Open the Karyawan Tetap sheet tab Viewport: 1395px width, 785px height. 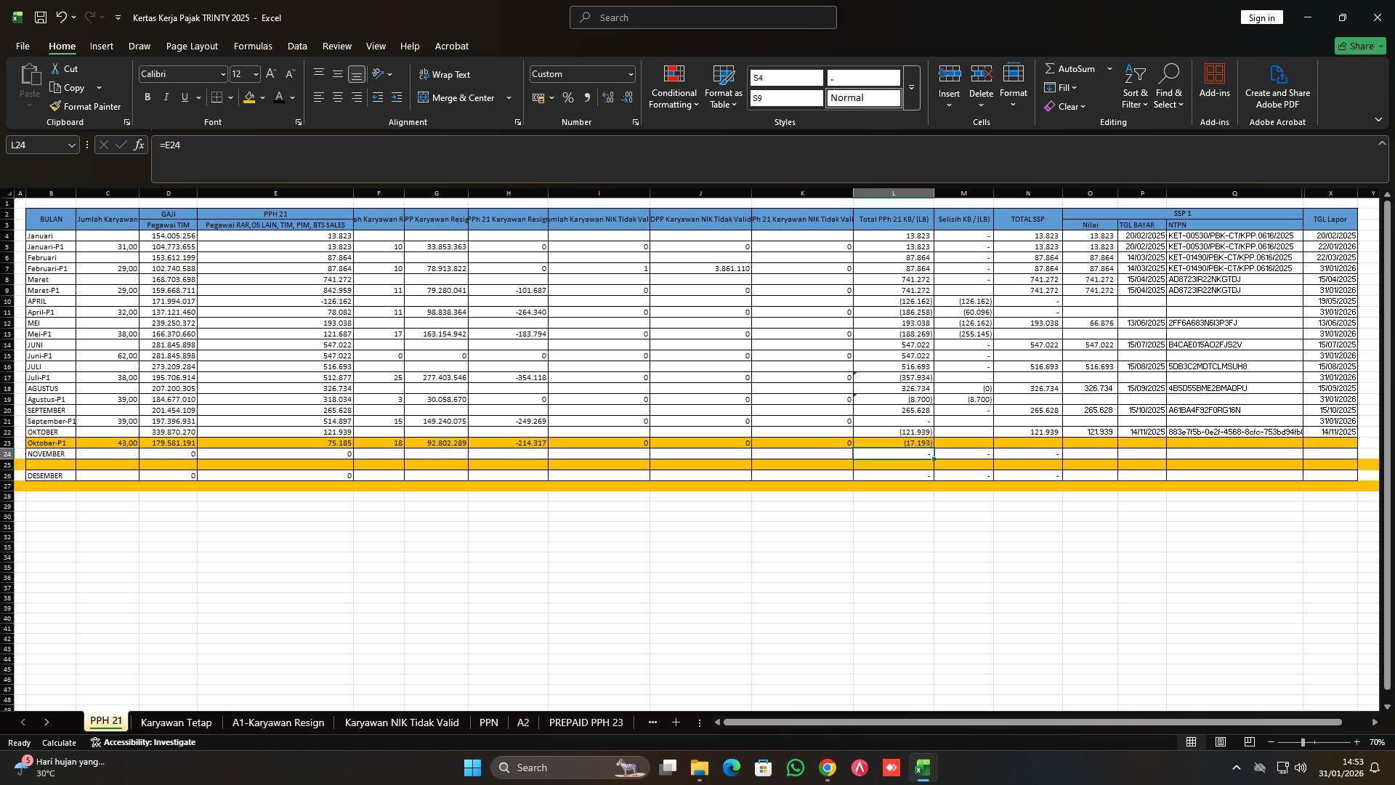point(176,722)
